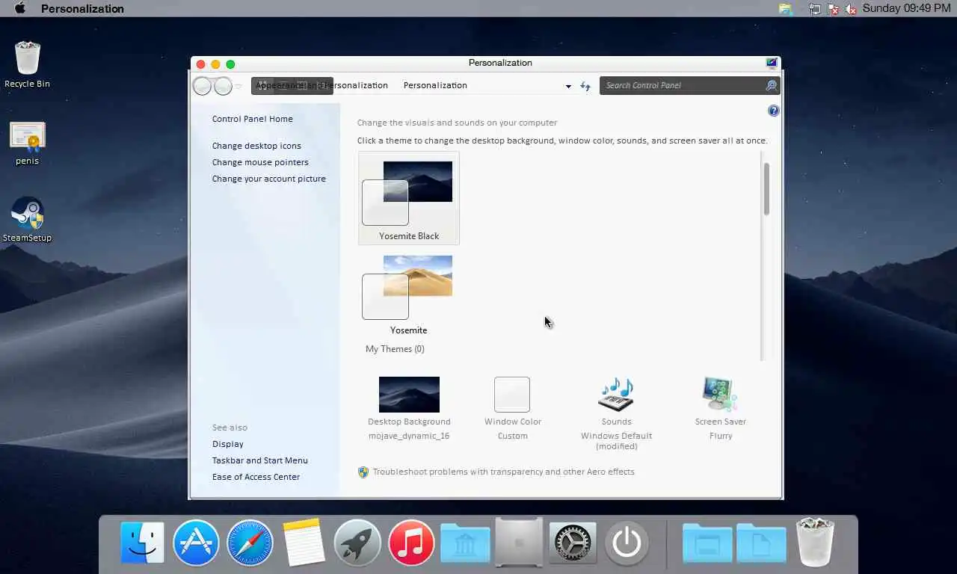Screen dimensions: 957x574
Task: Click Change your account picture link
Action: [268, 179]
